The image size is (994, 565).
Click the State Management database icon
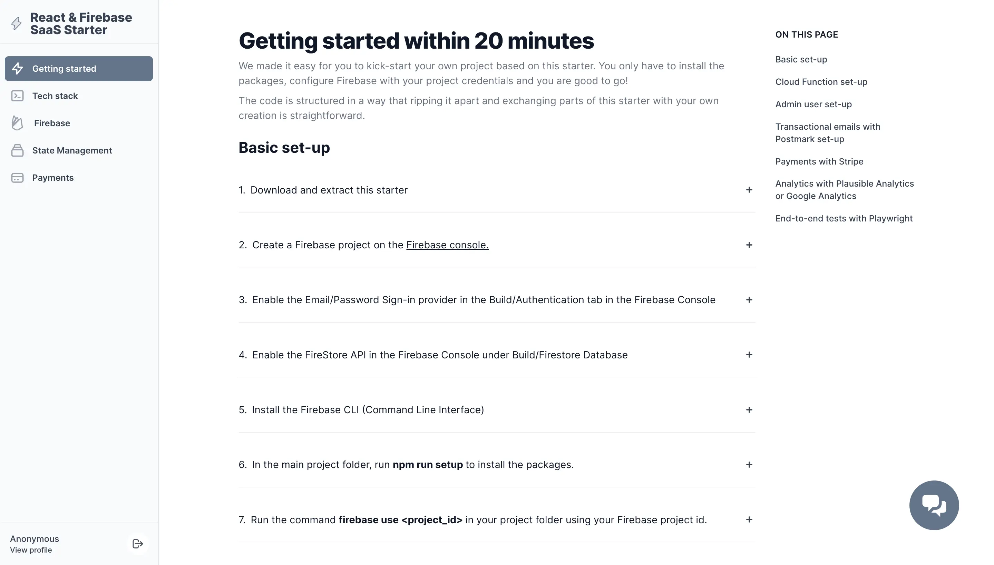pyautogui.click(x=17, y=150)
